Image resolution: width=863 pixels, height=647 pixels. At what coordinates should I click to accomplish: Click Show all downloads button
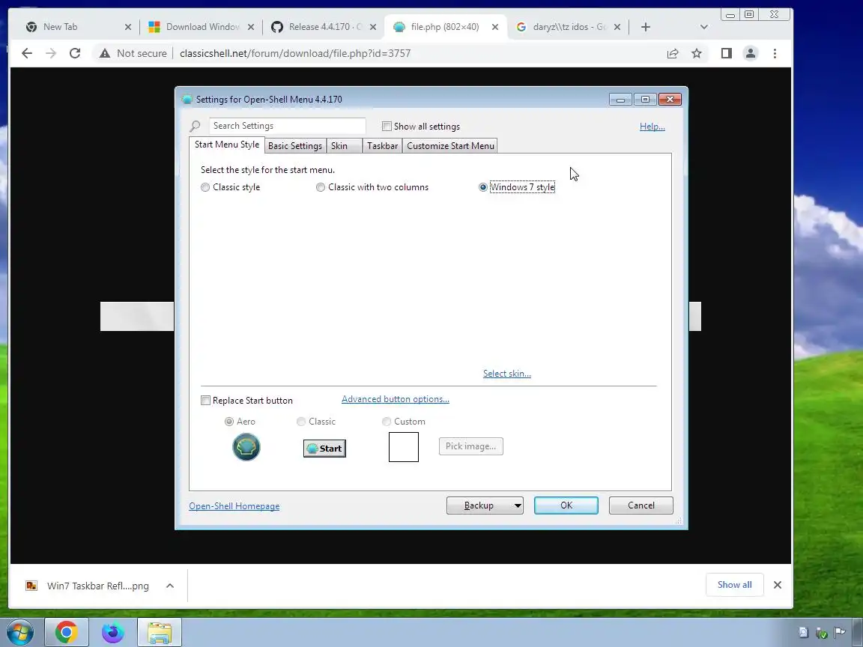(x=735, y=585)
